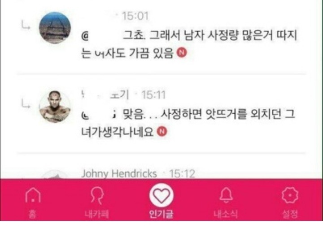Viewport: 323px width, 249px height.
Task: Click the 15:12 timestamp of Johny Hendricks
Action: click(x=182, y=174)
